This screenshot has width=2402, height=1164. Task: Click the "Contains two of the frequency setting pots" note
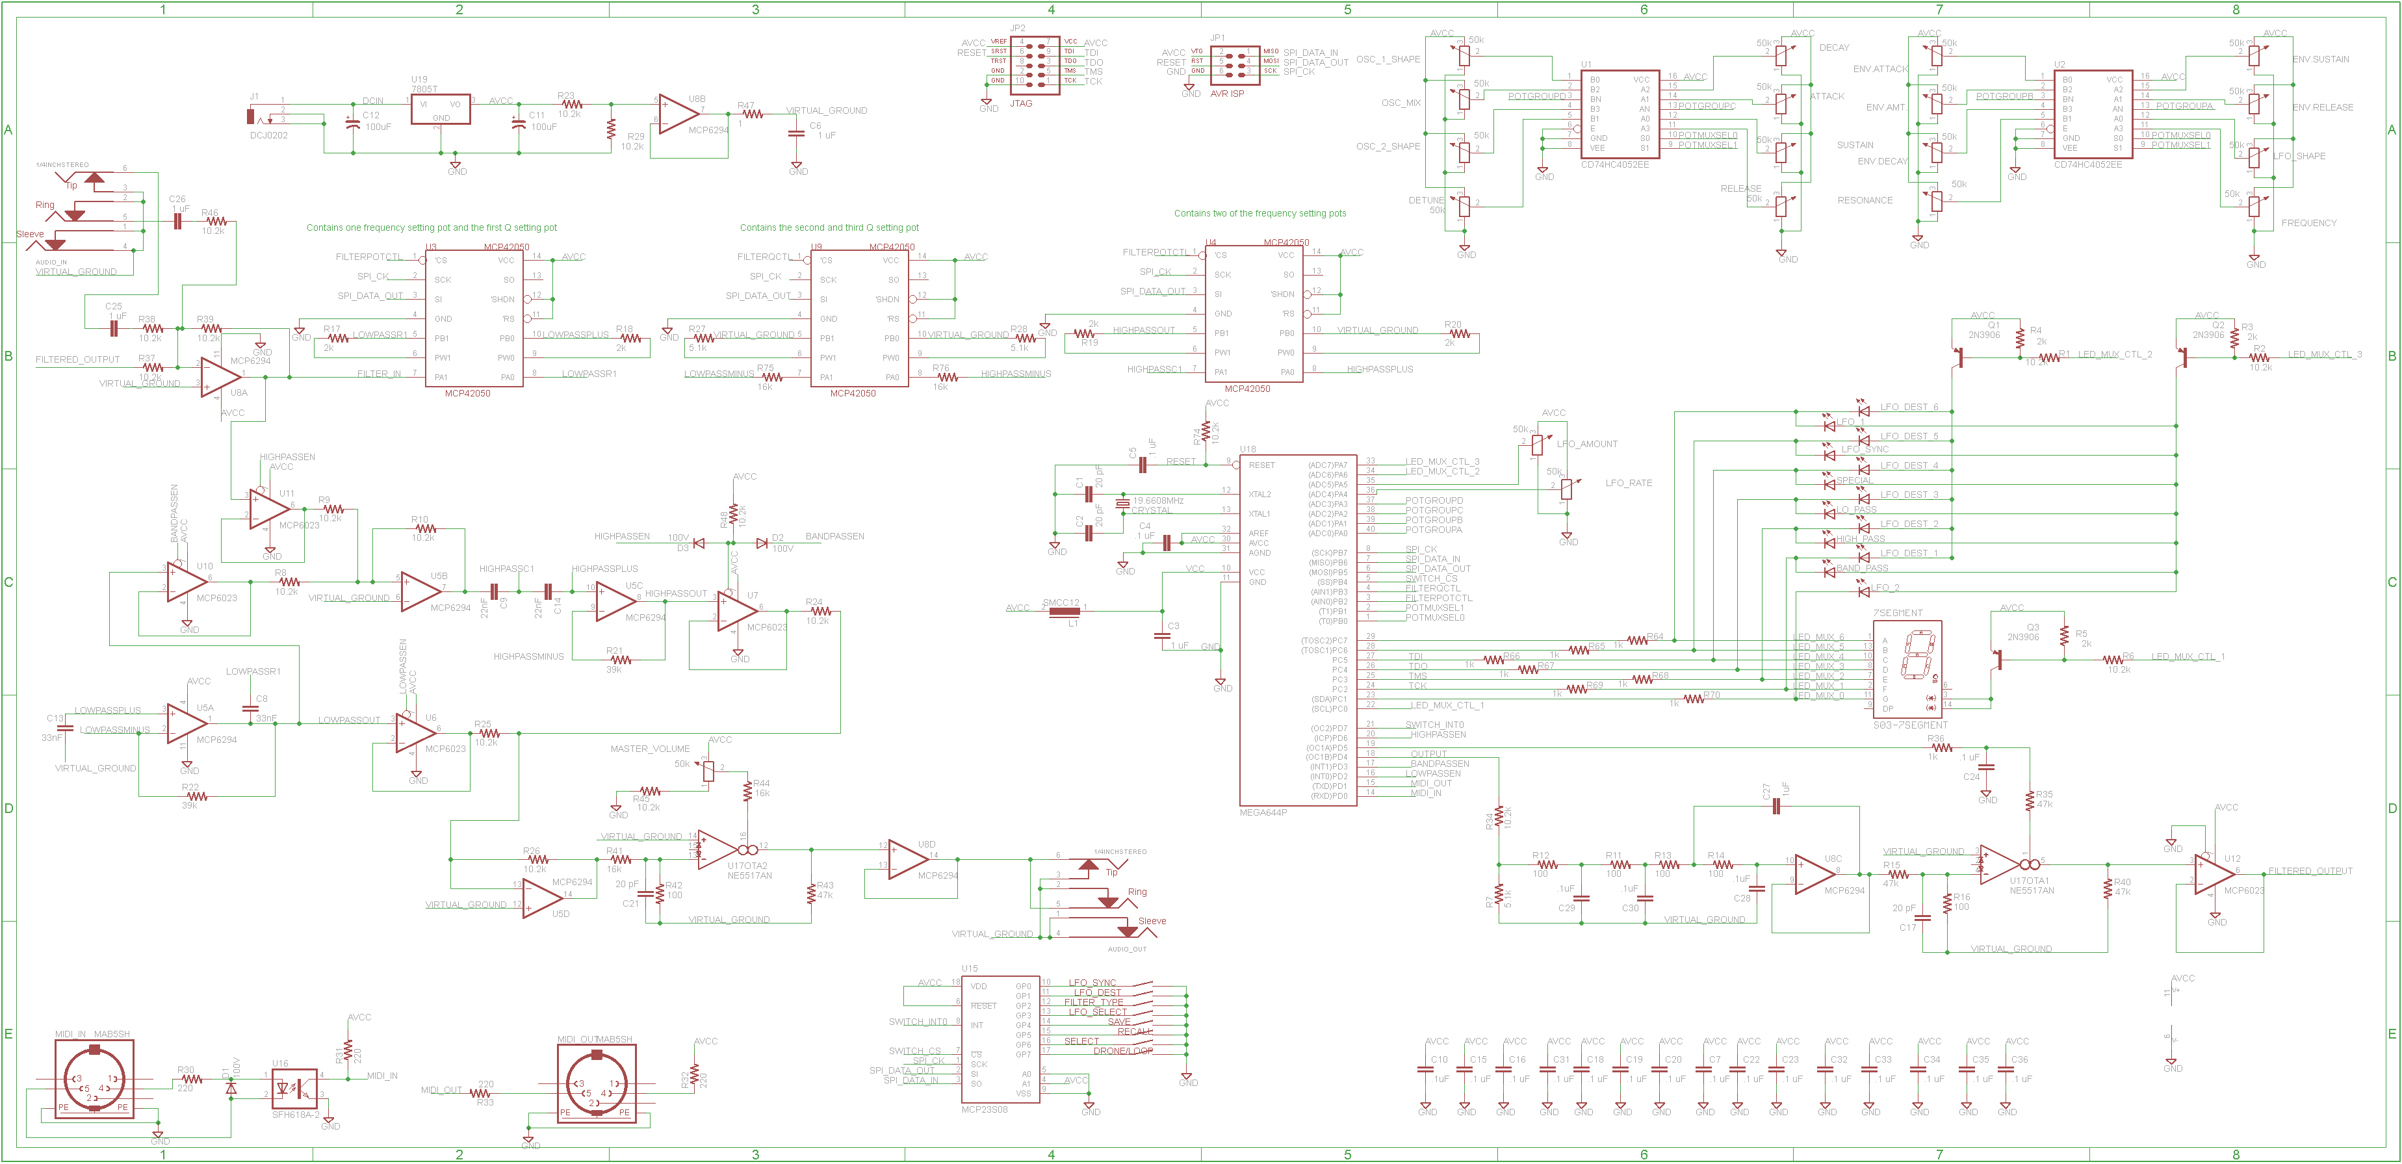coord(1259,214)
